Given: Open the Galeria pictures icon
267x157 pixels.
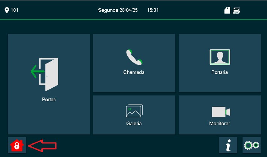Looking at the screenshot, I should point(134,111).
